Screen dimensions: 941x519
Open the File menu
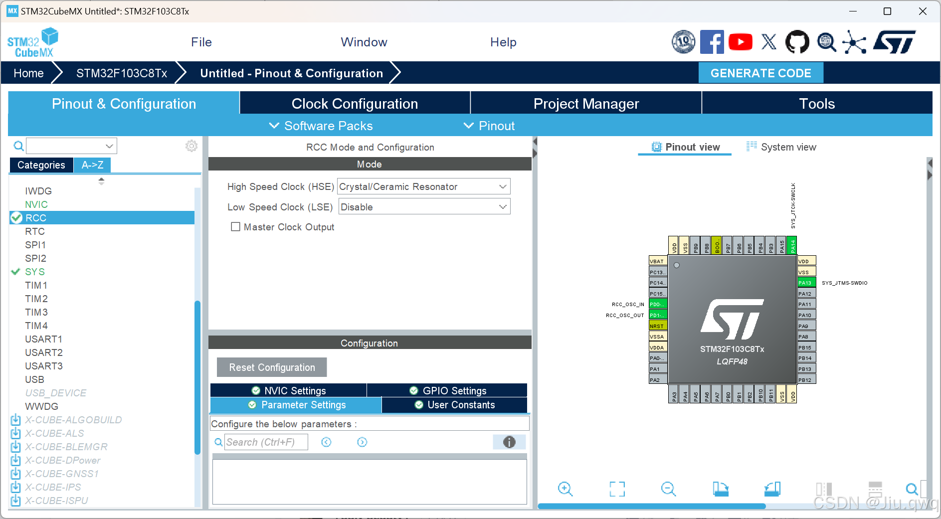201,42
